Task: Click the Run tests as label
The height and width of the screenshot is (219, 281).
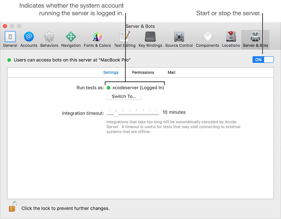Action: (x=90, y=88)
